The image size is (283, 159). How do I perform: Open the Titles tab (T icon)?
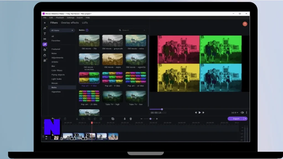click(44, 34)
